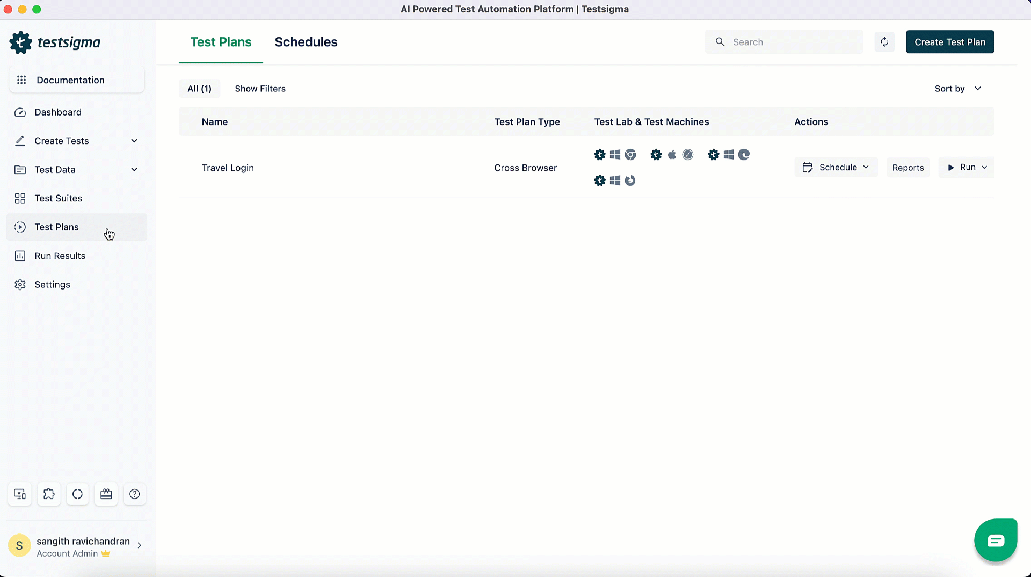Open the monitor-and-phone test lab icon
This screenshot has width=1031, height=577.
tap(20, 494)
